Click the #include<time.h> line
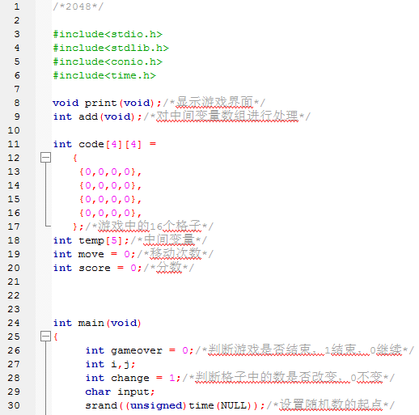Image resolution: width=419 pixels, height=415 pixels. (x=104, y=75)
